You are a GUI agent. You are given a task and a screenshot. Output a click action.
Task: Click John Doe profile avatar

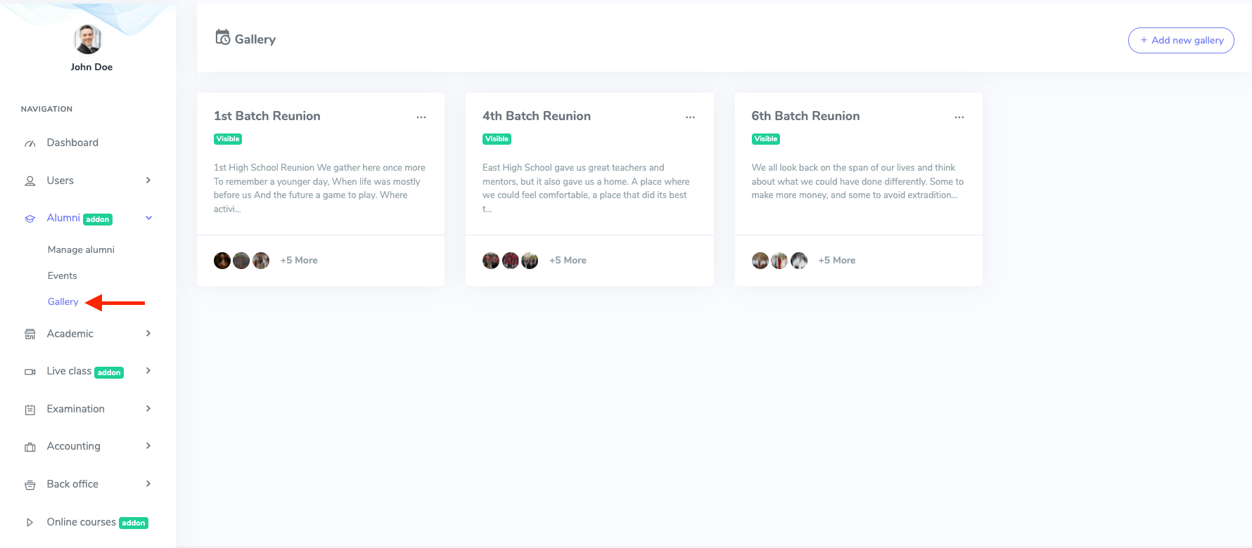point(88,39)
